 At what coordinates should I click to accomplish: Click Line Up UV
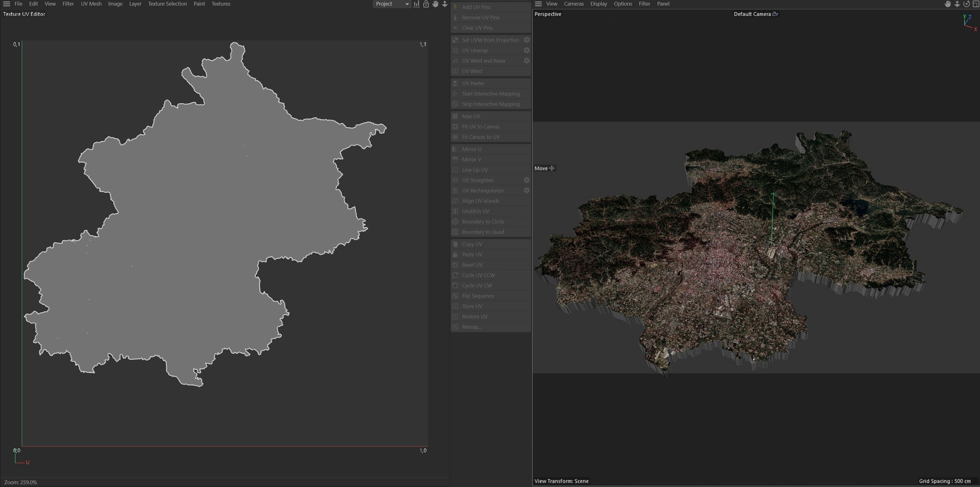(x=491, y=170)
